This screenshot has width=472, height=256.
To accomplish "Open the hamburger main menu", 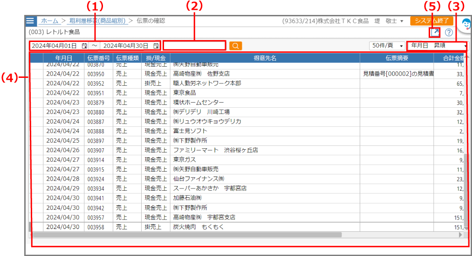I will coord(30,21).
